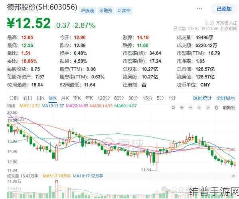239x199 pixels.
Task: Click the 市盈率(静) value 17.24
Action: 155,61
